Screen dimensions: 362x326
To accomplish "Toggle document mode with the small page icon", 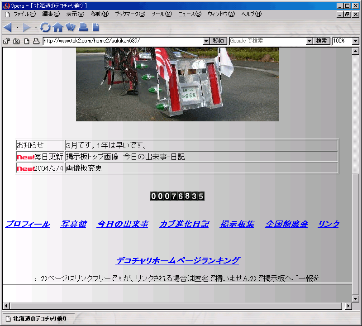I will click(x=27, y=41).
